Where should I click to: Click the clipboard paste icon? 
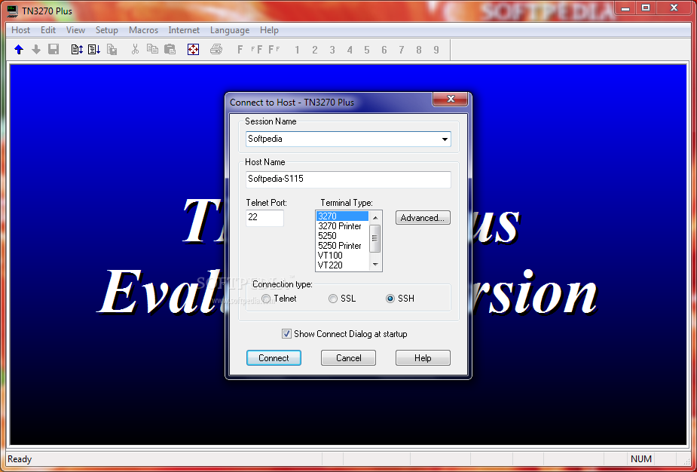[x=170, y=49]
